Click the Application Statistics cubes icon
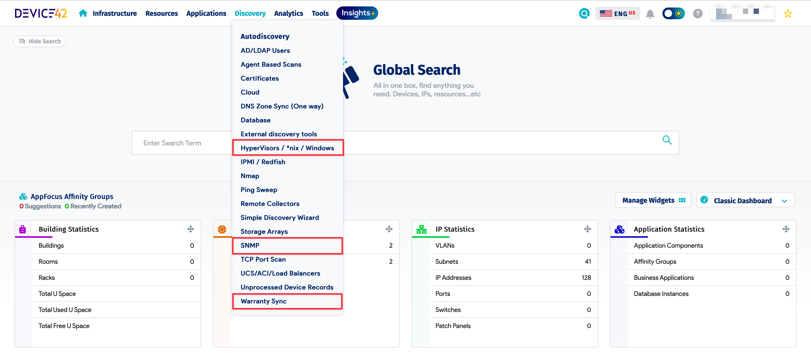The image size is (811, 354). click(619, 229)
